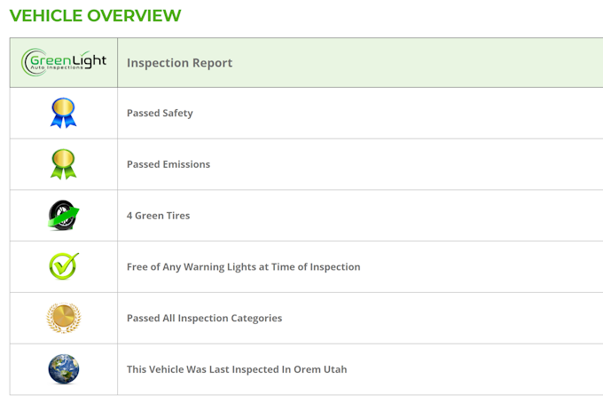Click the tire with green arrow icon
The width and height of the screenshot is (603, 403).
(63, 216)
